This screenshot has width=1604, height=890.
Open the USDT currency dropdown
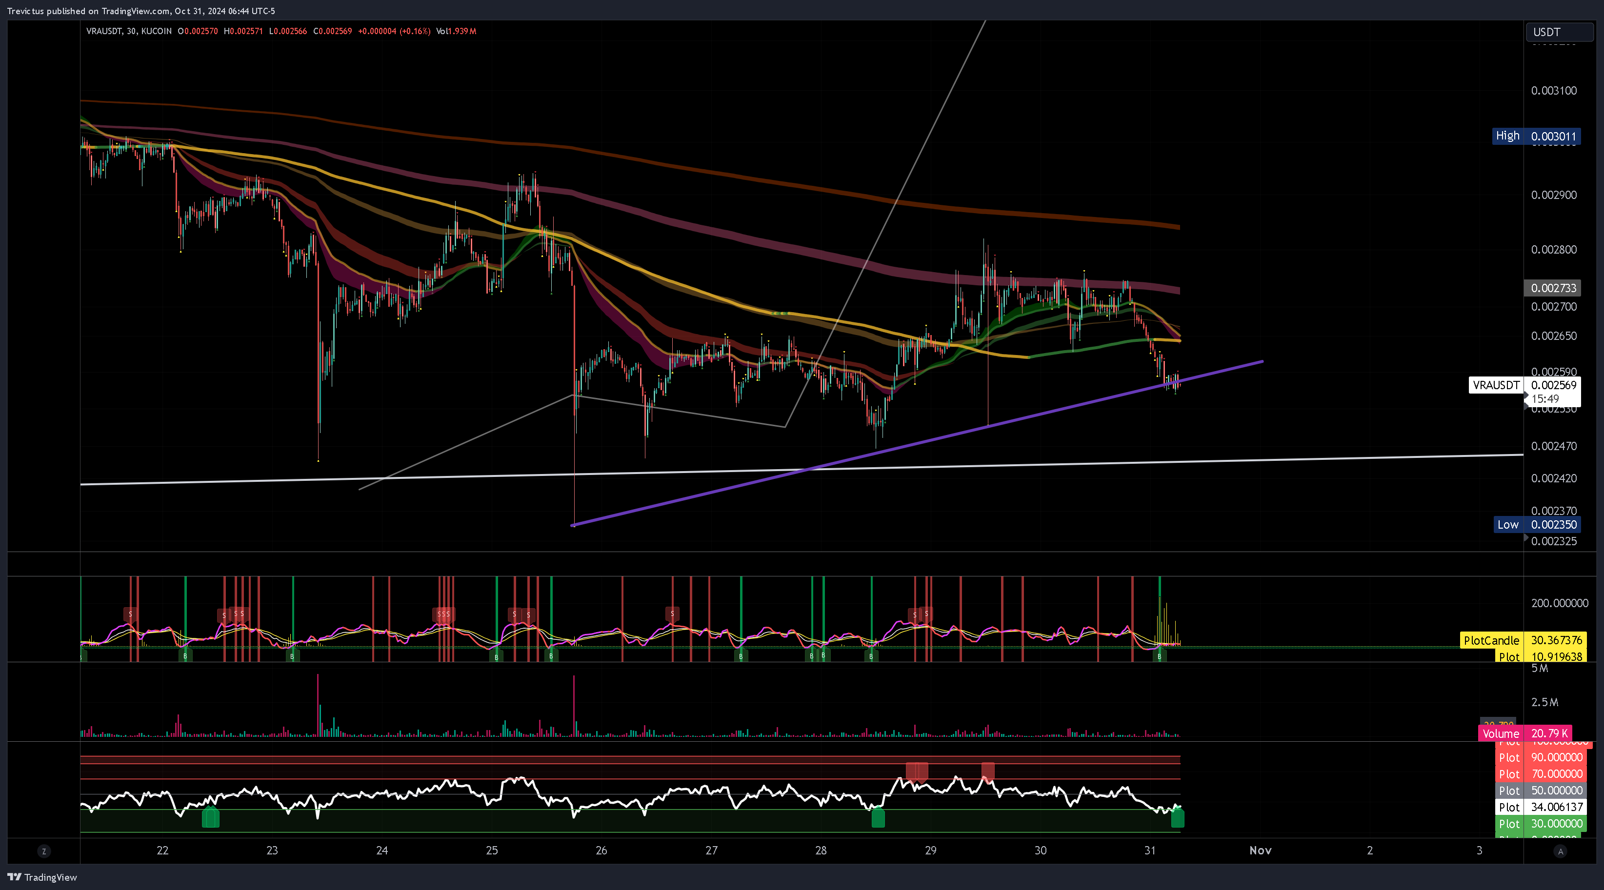pyautogui.click(x=1559, y=32)
